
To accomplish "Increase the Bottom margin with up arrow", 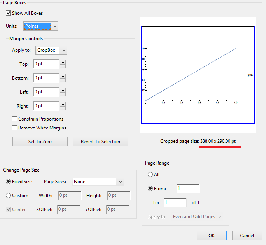I will click(63, 76).
